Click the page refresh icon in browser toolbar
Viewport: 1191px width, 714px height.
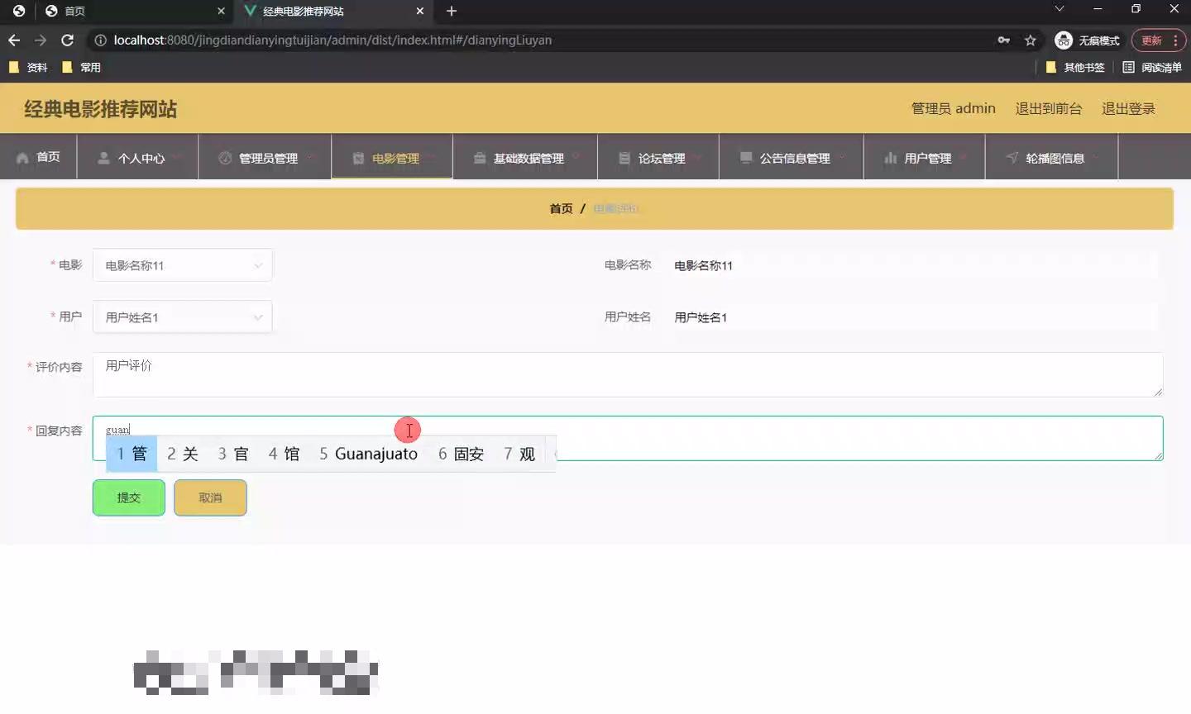click(x=67, y=40)
